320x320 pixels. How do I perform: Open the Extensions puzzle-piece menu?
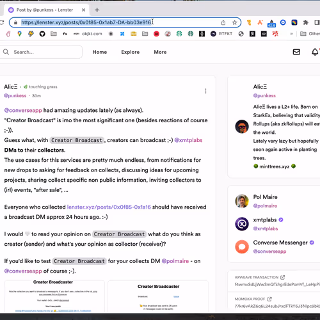pyautogui.click(x=306, y=22)
